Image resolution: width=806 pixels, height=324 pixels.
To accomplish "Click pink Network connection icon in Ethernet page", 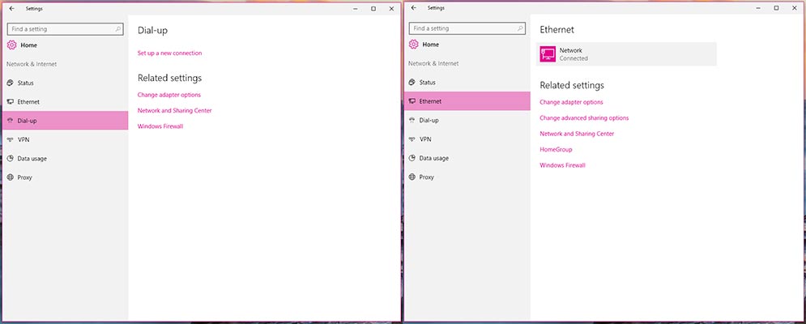I will (548, 54).
